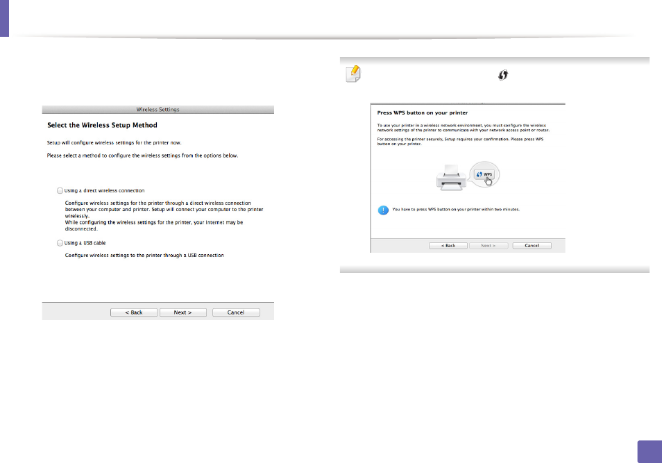Click Next in Wireless Settings dialog
Screen dimensions: 662x468
coord(183,312)
